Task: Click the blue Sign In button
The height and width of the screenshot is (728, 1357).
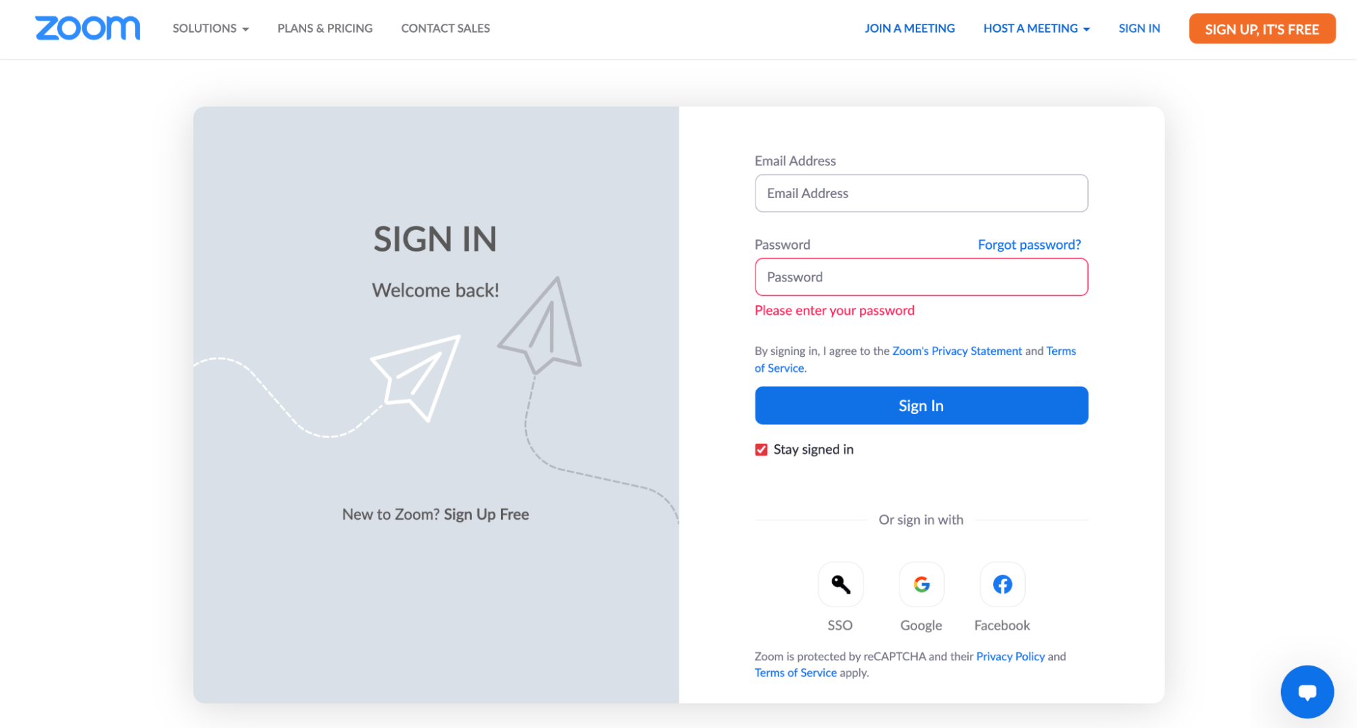Action: [921, 406]
